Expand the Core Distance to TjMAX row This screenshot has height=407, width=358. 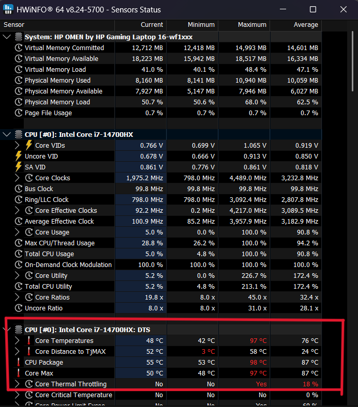click(x=17, y=351)
